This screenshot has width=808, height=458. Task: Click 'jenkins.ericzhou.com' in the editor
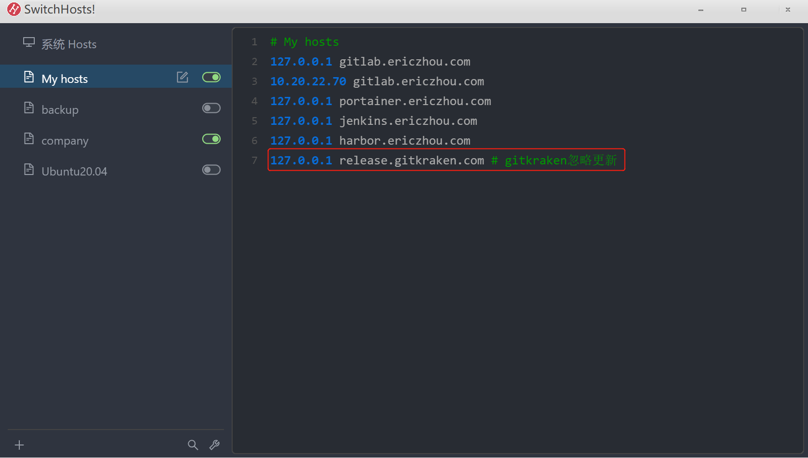(x=408, y=121)
